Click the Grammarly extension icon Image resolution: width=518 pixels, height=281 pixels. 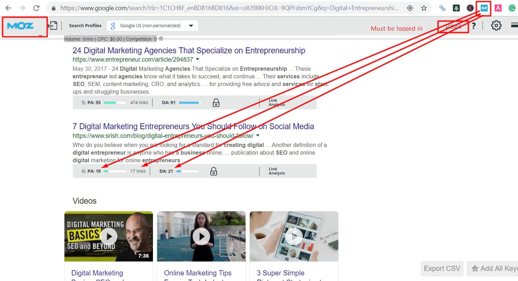512,8
